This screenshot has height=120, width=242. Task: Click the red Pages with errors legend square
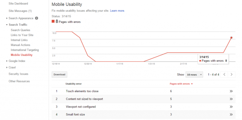pos(53,21)
